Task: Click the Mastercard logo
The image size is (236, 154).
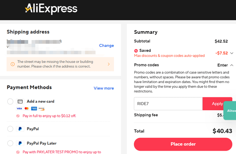Action: click(27, 108)
